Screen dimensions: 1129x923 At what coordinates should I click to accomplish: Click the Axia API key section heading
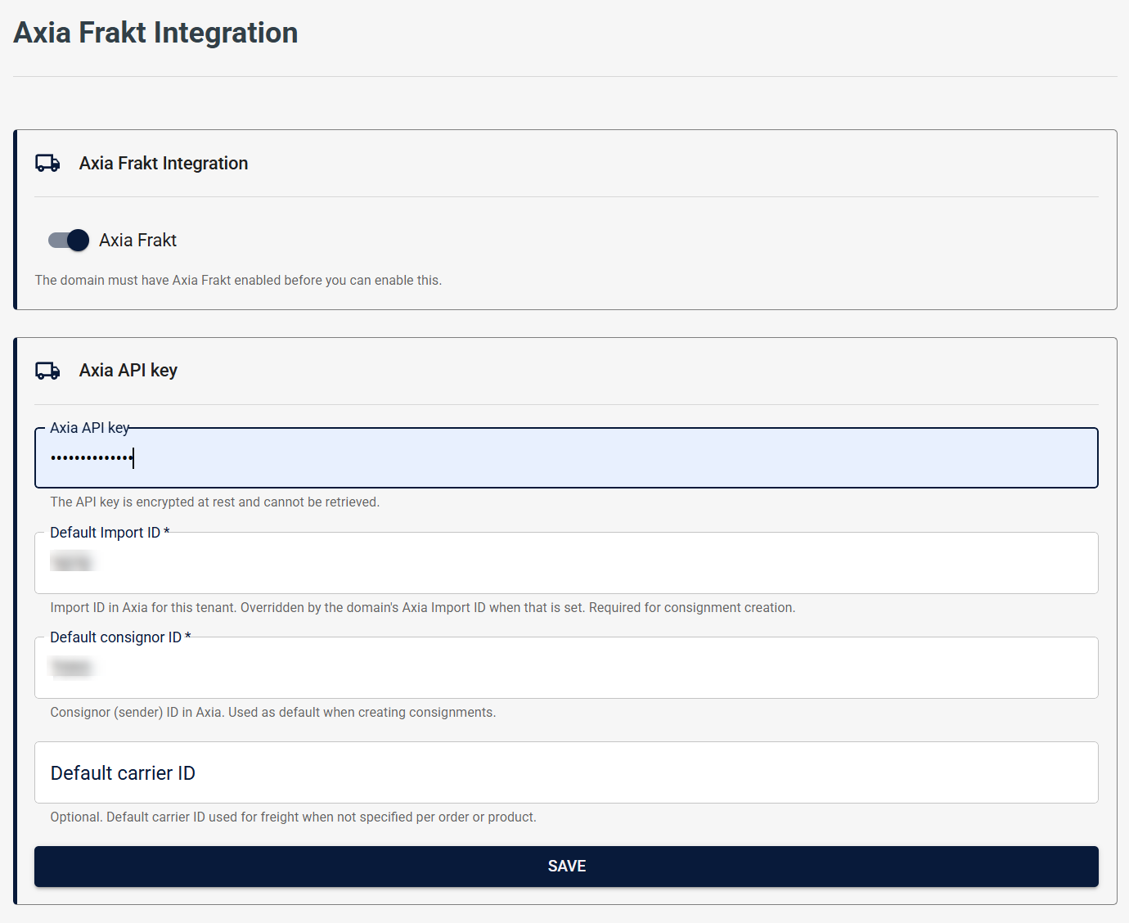(128, 371)
